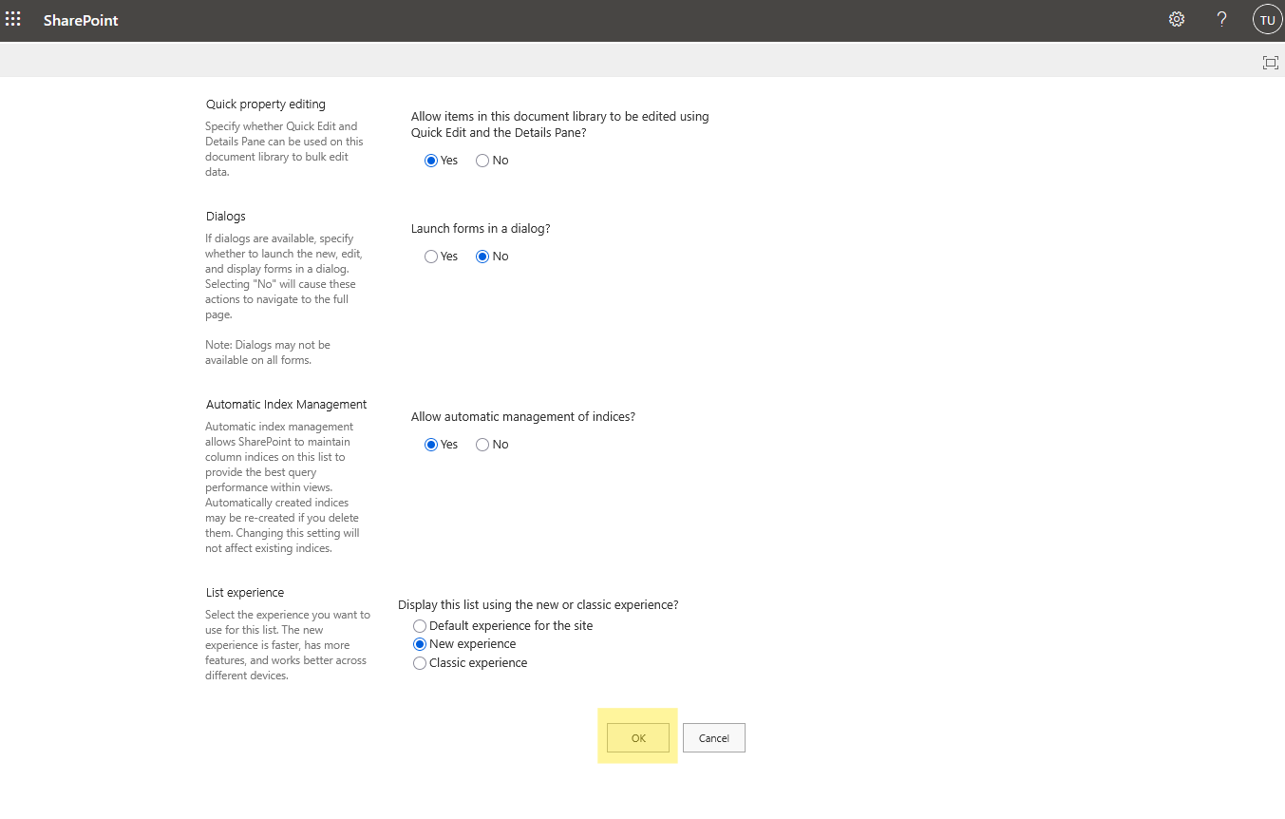1285x819 pixels.
Task: Open the Settings gear icon
Action: click(1177, 19)
